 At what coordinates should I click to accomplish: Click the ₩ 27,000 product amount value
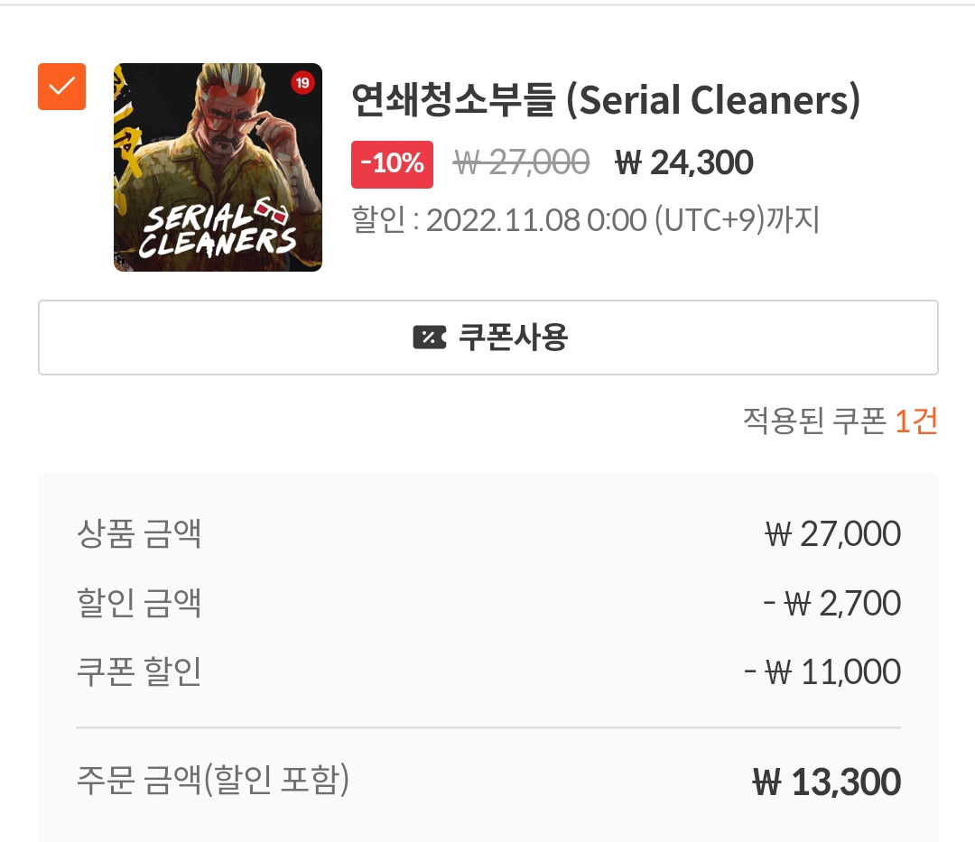pyautogui.click(x=831, y=534)
